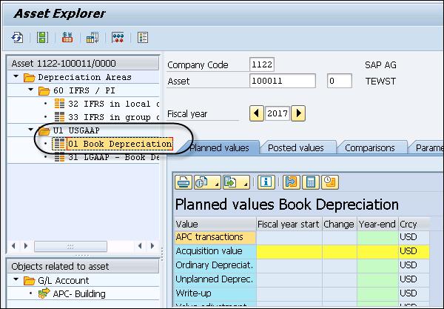Click the print icon above planned values

(184, 182)
